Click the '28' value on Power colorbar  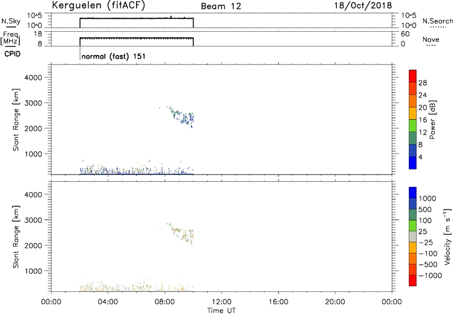[422, 83]
